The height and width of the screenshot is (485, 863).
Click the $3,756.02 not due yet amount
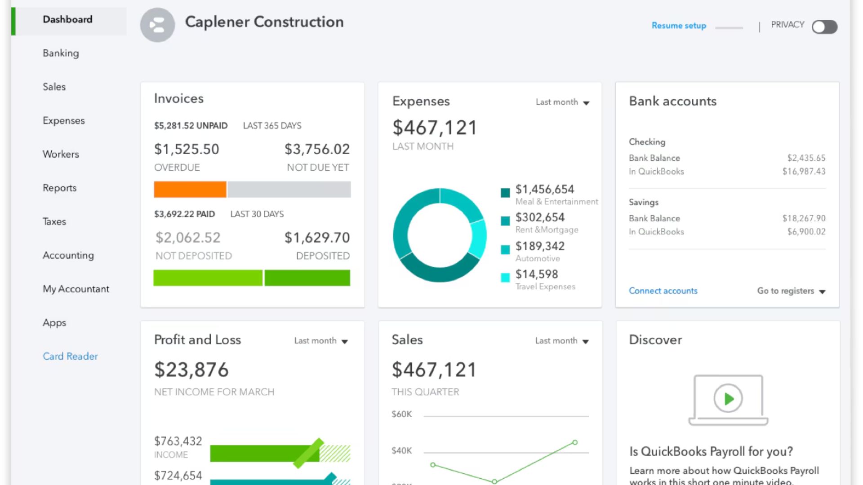point(317,149)
